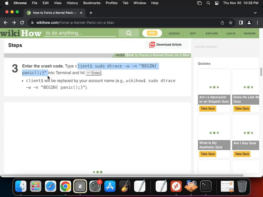Take the What Is My Aesthetic Quiz
The height and width of the screenshot is (197, 263).
(x=208, y=154)
